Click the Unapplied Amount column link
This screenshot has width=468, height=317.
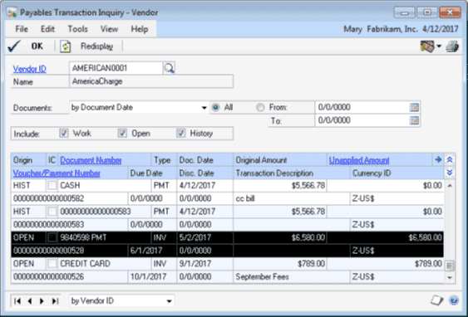pos(359,160)
